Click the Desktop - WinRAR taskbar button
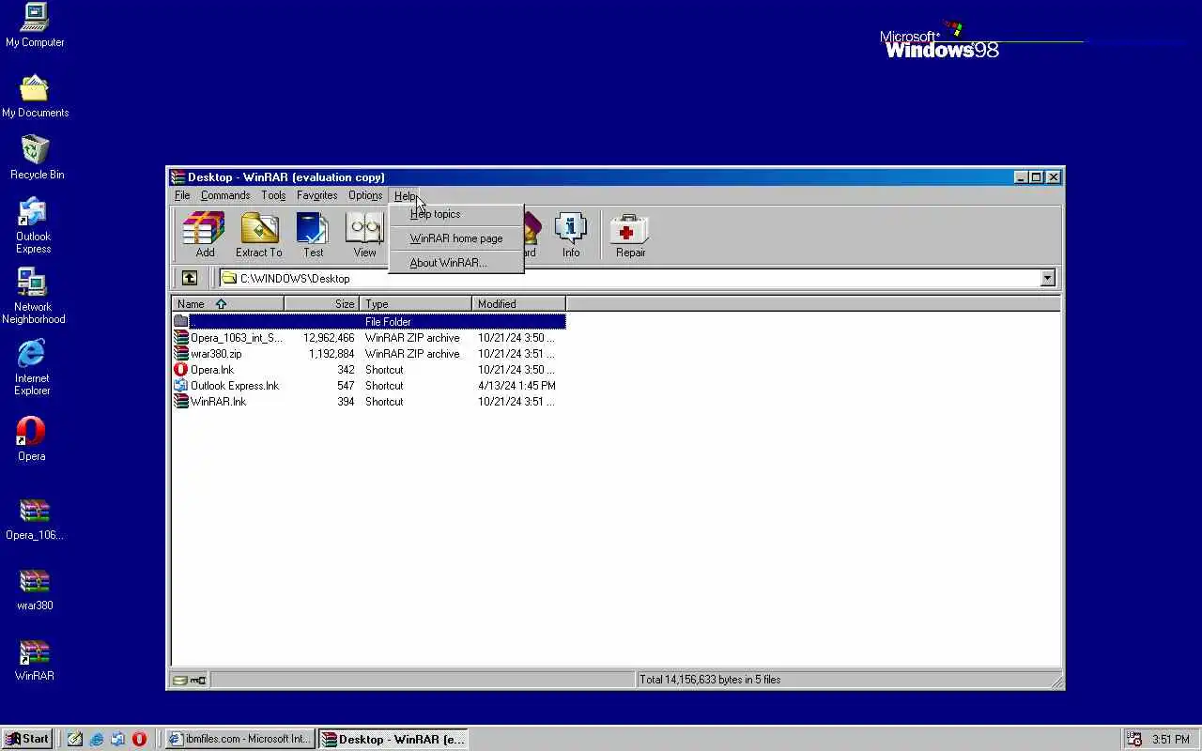Viewport: 1202px width, 751px height. [393, 739]
